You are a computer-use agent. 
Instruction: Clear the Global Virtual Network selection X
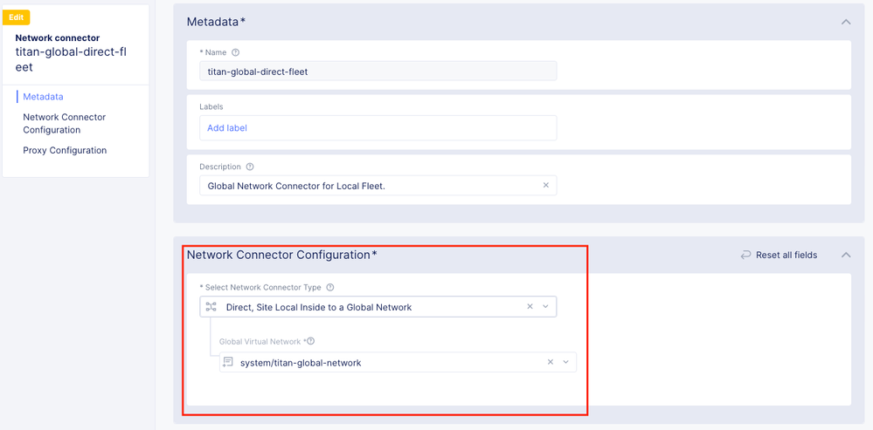tap(550, 362)
